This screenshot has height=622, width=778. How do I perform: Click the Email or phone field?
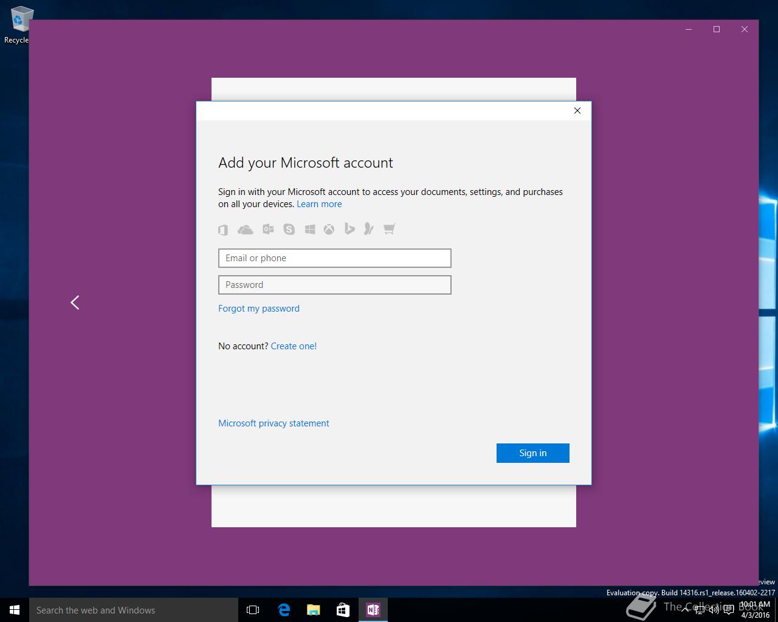point(335,258)
